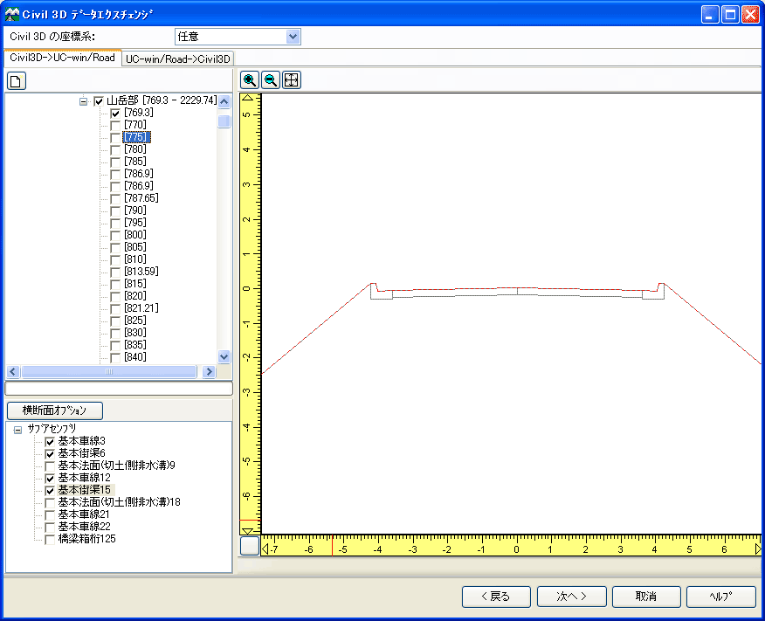Click the station tree scroll up arrow
This screenshot has width=765, height=621.
224,101
